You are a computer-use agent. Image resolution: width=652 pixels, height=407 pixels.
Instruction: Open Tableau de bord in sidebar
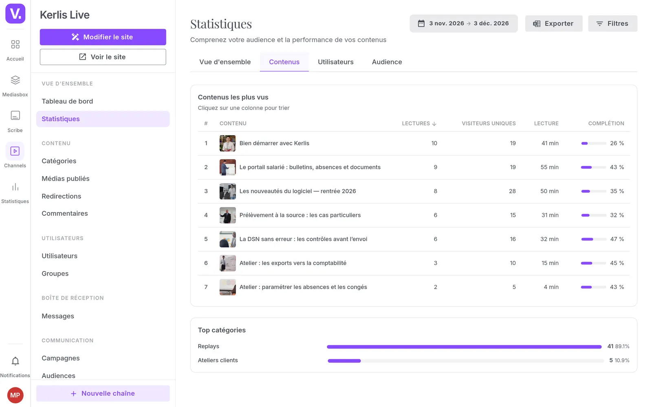click(x=103, y=101)
